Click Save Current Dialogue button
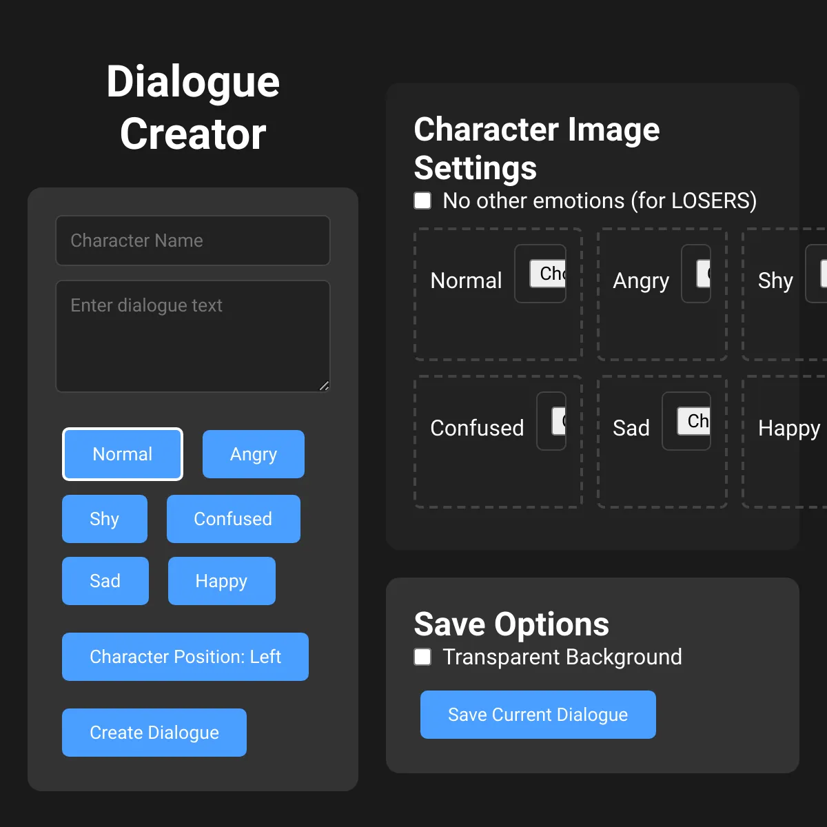Screen dimensions: 827x827 pos(538,715)
